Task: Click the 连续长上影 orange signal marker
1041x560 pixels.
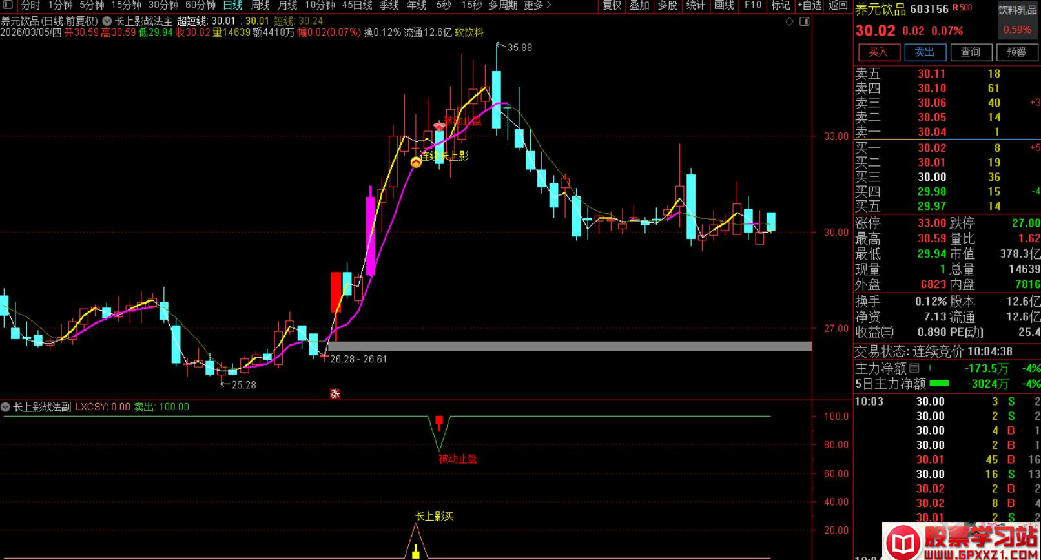Action: pos(417,162)
